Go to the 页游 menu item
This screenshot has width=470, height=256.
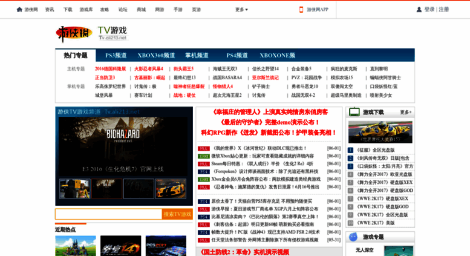(197, 10)
